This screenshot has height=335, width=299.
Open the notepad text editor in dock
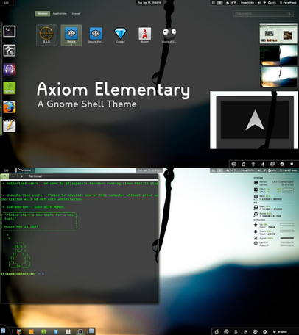(x=10, y=126)
